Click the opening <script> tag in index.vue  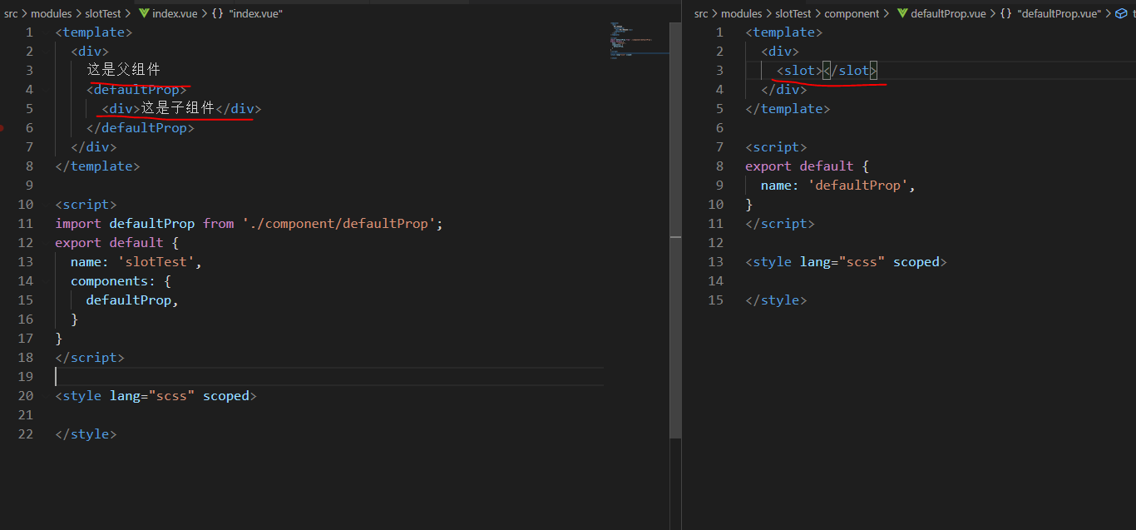(x=86, y=204)
